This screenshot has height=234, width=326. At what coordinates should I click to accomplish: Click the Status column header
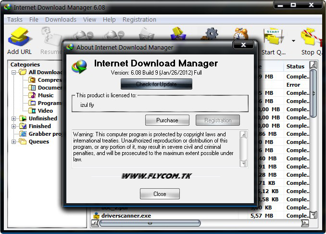(x=296, y=66)
